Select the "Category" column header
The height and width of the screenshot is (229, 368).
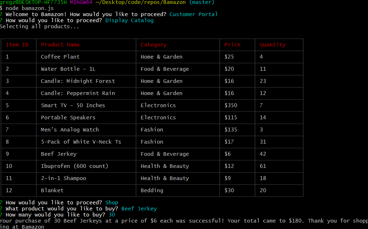point(154,45)
